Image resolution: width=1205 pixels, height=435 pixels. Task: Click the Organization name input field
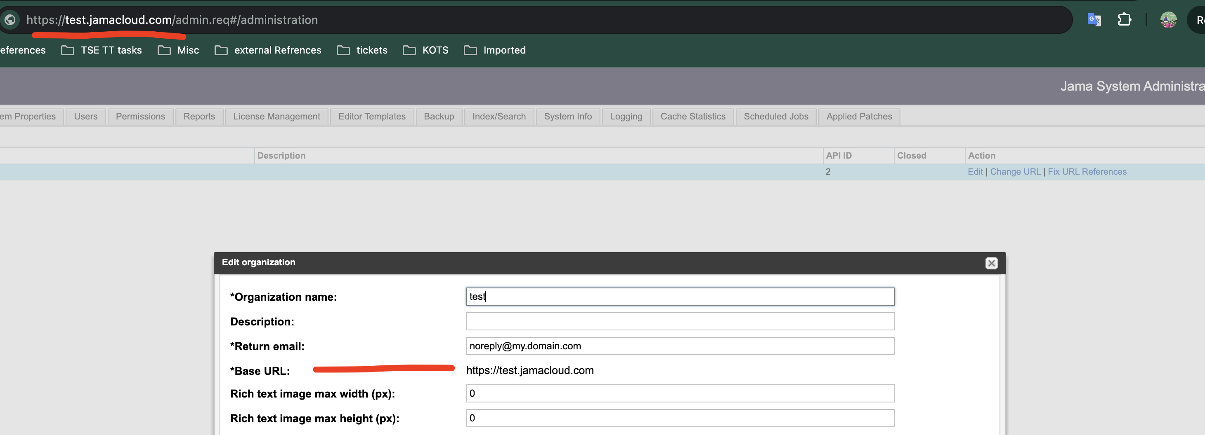click(x=680, y=297)
